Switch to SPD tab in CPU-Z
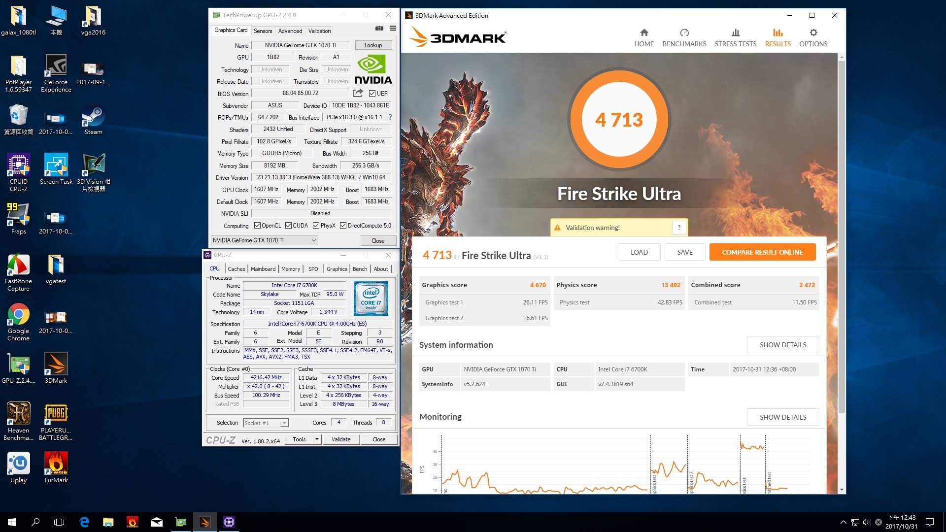Screen dimensions: 946x532 coord(313,269)
